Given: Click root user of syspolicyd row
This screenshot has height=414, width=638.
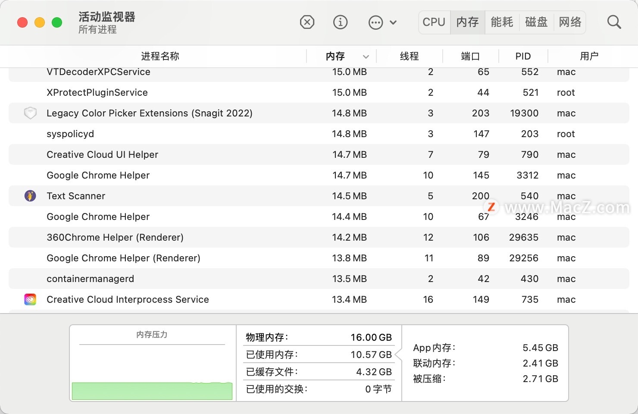Looking at the screenshot, I should pyautogui.click(x=566, y=134).
